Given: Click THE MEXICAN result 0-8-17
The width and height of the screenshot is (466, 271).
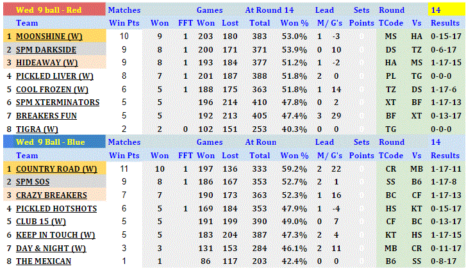Looking at the screenshot, I should point(444,261).
